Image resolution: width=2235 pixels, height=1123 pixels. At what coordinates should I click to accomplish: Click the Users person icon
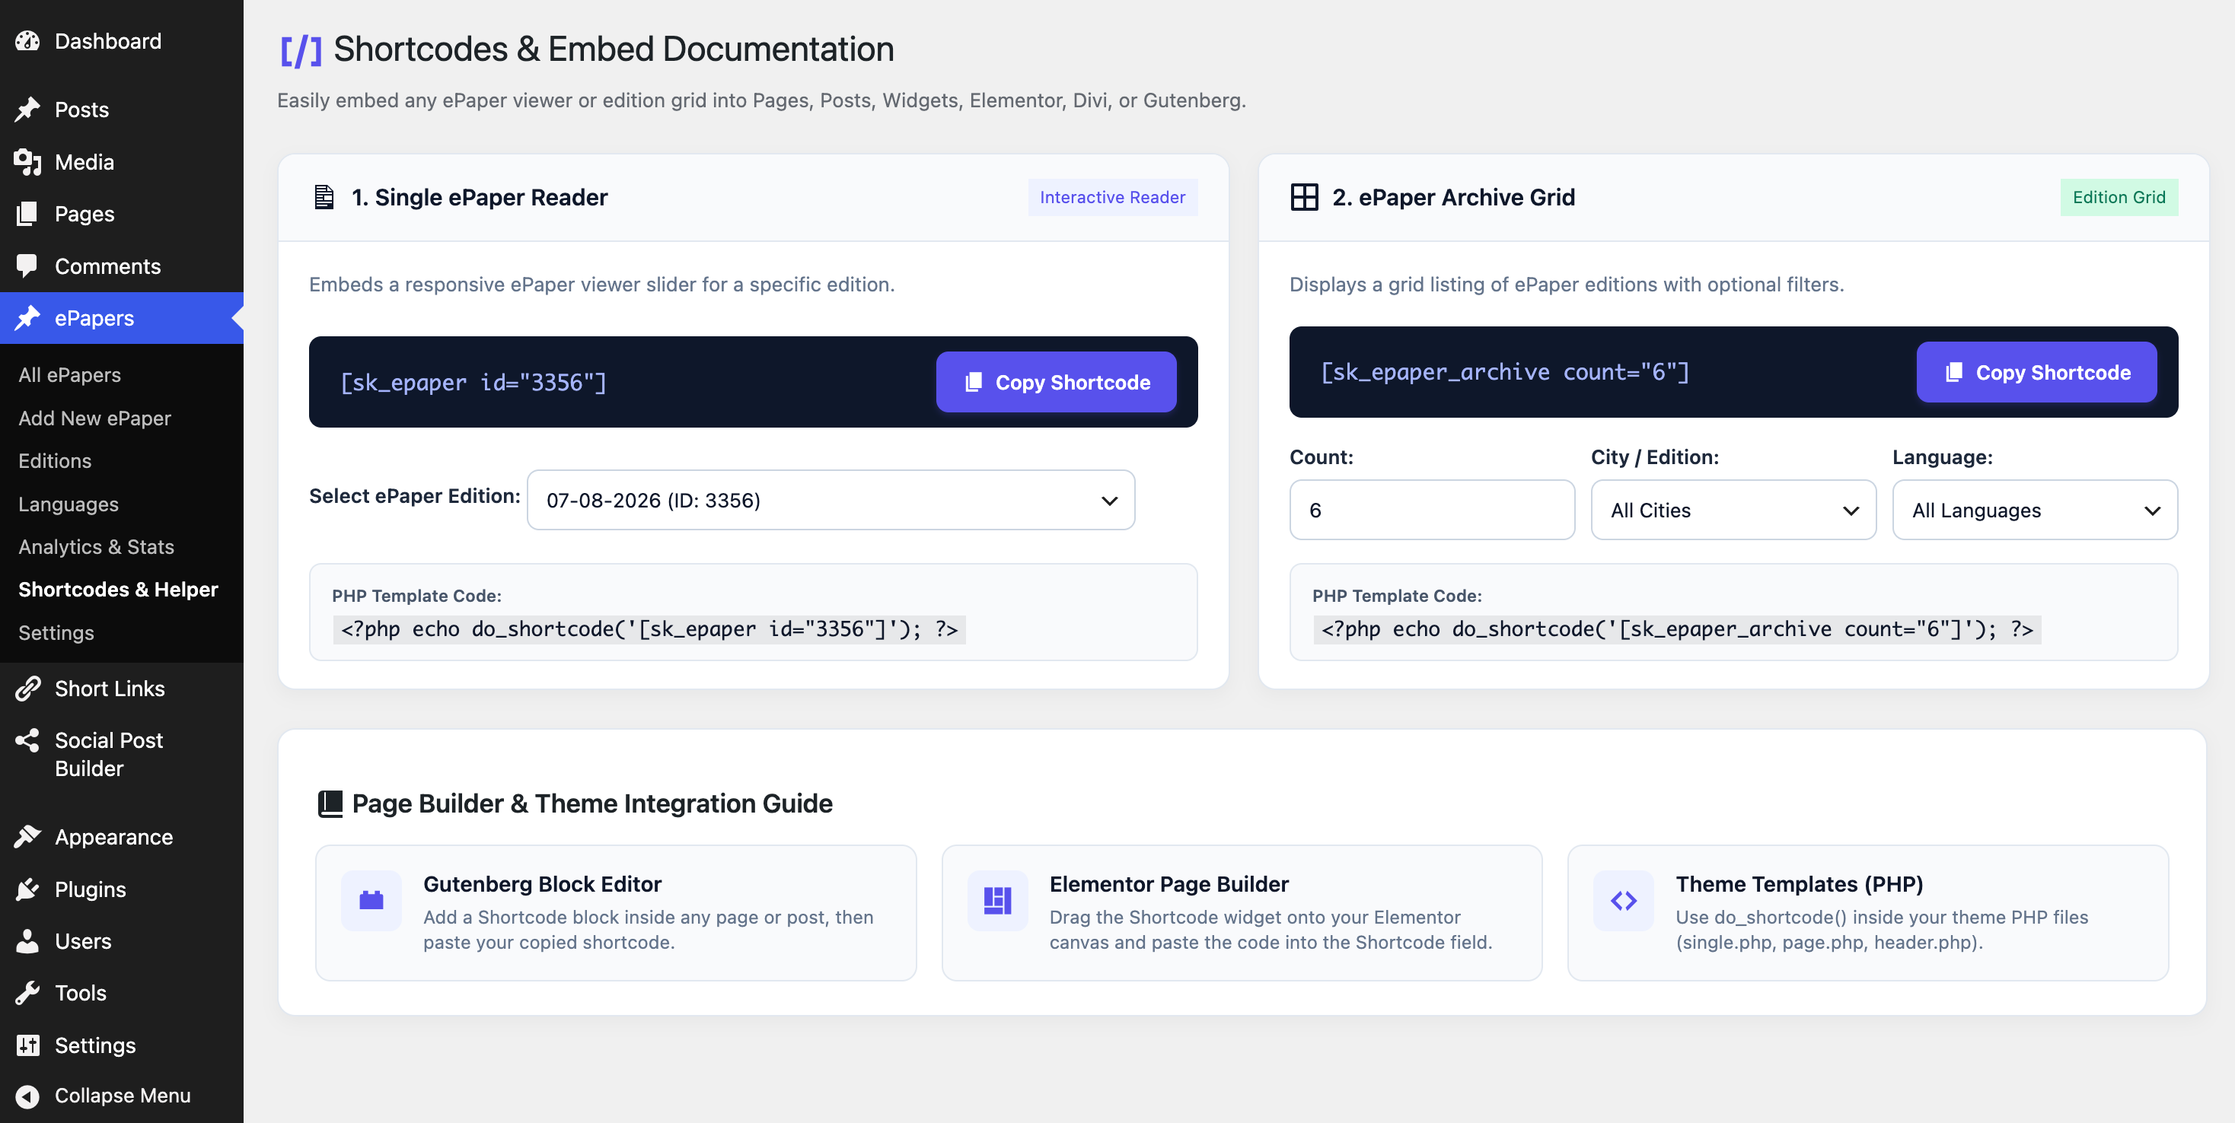(x=27, y=941)
